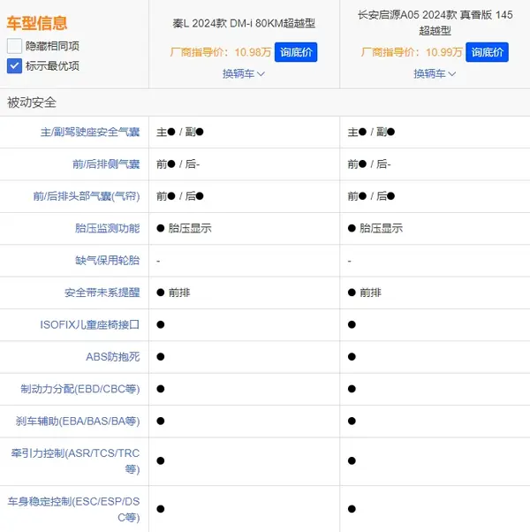Image resolution: width=530 pixels, height=532 pixels.
Task: Check the 隐藏相同项 checkbox
Action: click(x=14, y=46)
